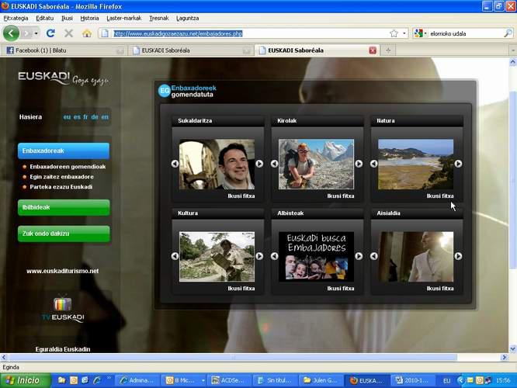
Task: Open the Natura landscape thumbnail
Action: pos(416,165)
